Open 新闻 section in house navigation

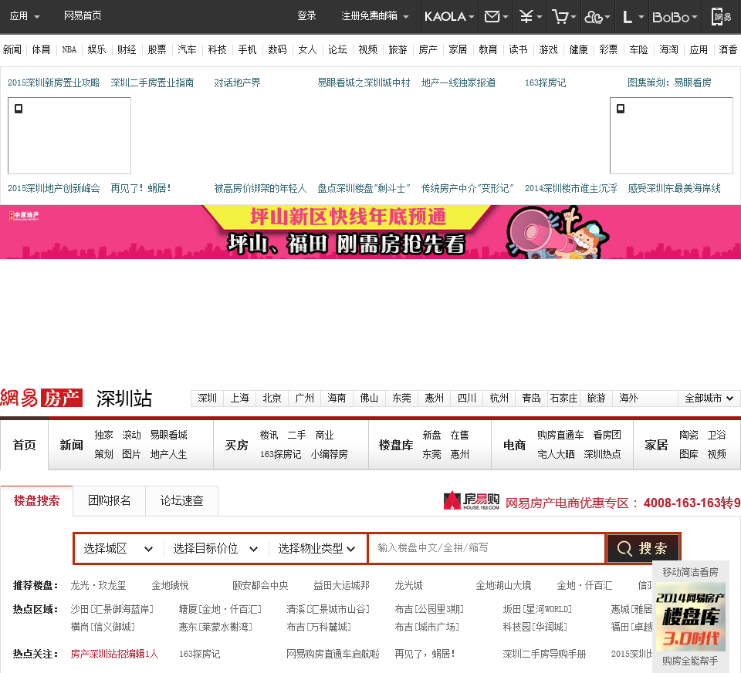[71, 445]
